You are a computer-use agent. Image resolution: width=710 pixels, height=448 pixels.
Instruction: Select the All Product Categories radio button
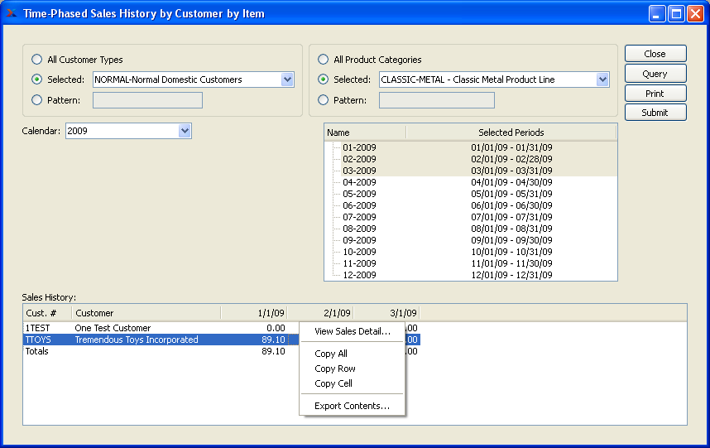pyautogui.click(x=323, y=60)
